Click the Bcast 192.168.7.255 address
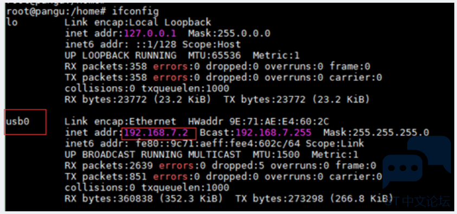The width and height of the screenshot is (457, 214). click(273, 133)
